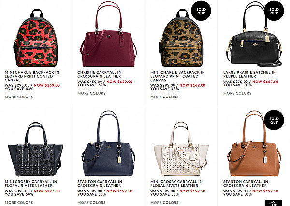Open the red leopard Mini Charlie Backpack image
Screen dimensions: 290x206
(x=36, y=38)
